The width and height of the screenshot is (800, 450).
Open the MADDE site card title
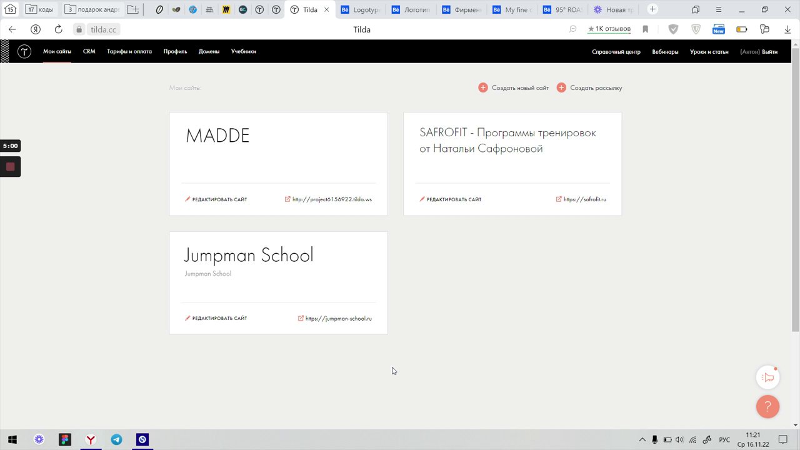coord(217,136)
